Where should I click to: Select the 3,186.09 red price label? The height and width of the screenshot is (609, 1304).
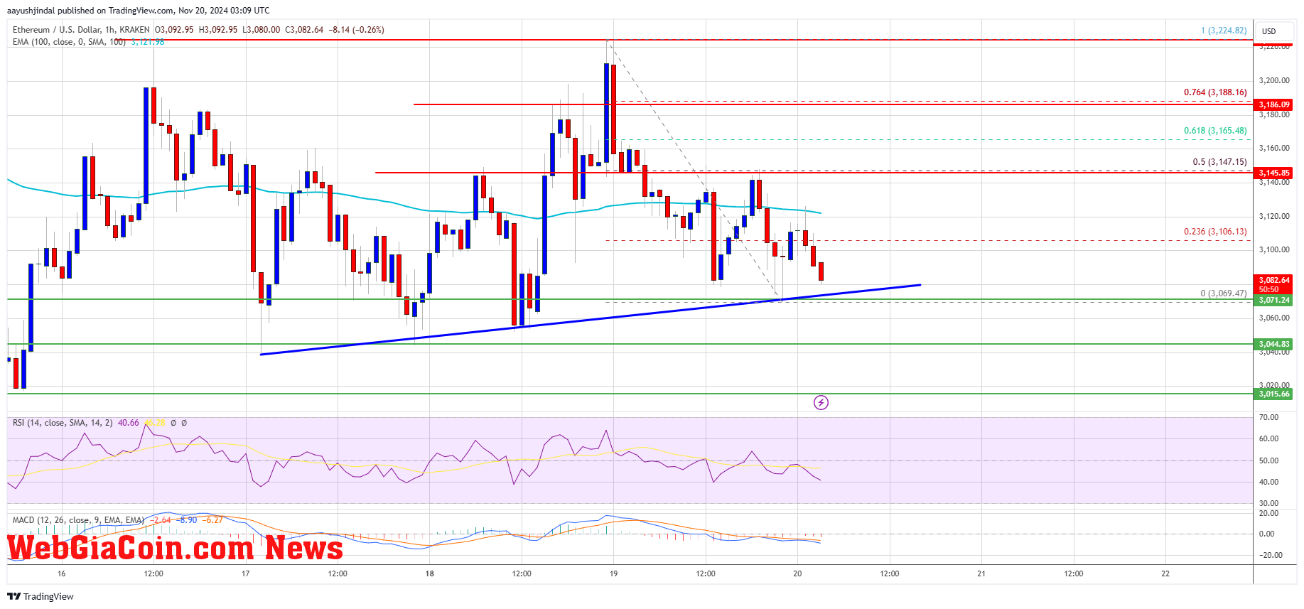1274,104
